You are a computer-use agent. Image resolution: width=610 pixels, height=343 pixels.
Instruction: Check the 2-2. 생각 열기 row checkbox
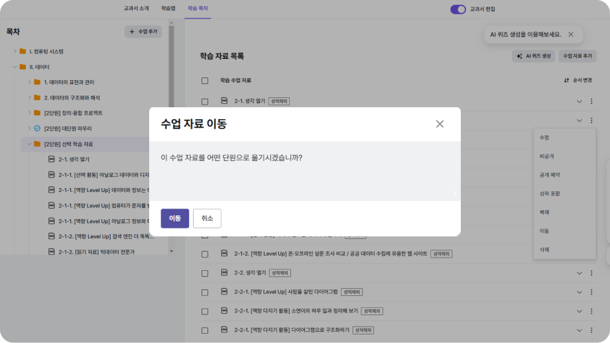click(x=205, y=273)
